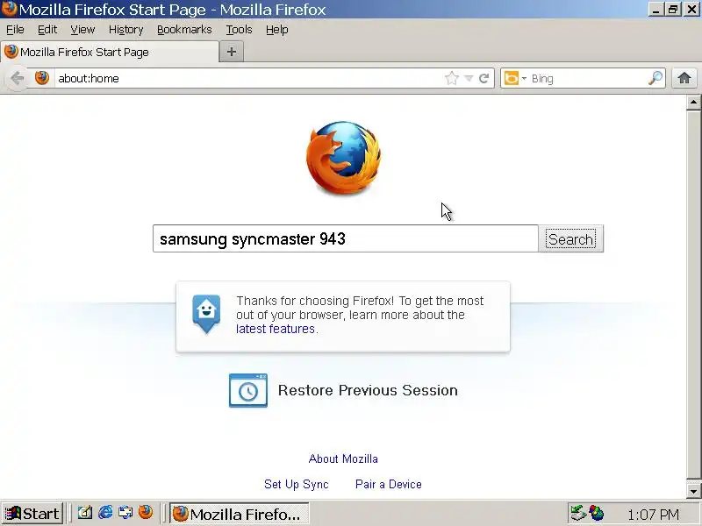Click the 1:07 PM clock in system tray

coord(653,515)
